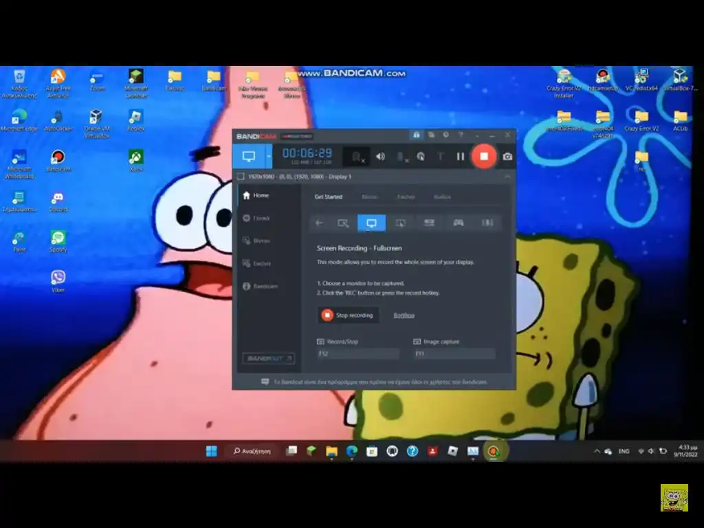
Task: Click the Image capture hotkey field F11
Action: 454,354
